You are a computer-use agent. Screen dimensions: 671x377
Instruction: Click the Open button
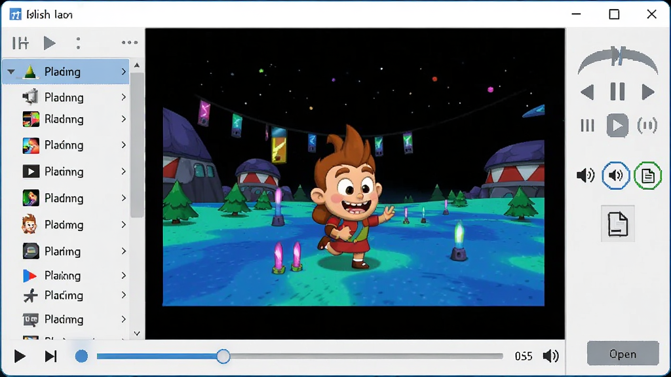pos(623,353)
